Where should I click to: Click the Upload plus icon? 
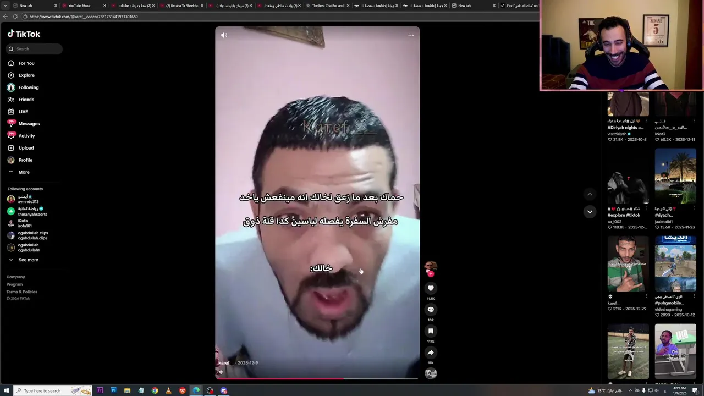pos(11,148)
